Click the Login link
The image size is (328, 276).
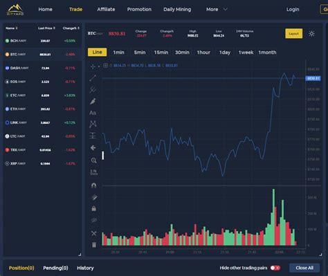pyautogui.click(x=293, y=10)
